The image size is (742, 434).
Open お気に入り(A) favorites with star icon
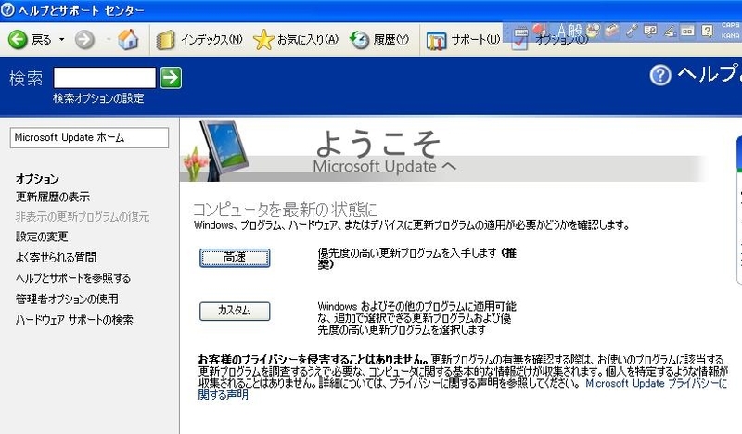point(296,40)
